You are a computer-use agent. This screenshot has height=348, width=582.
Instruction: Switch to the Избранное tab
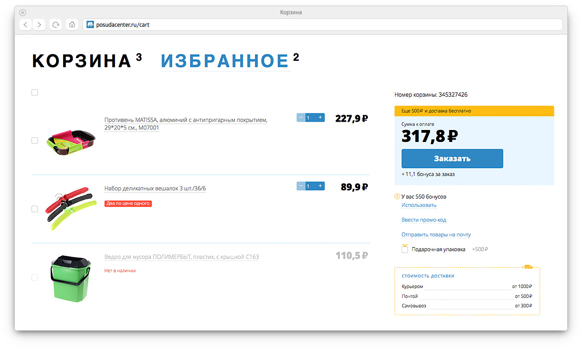click(225, 61)
